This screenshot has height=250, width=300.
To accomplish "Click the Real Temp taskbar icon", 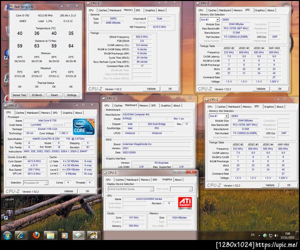I will pos(93,235).
